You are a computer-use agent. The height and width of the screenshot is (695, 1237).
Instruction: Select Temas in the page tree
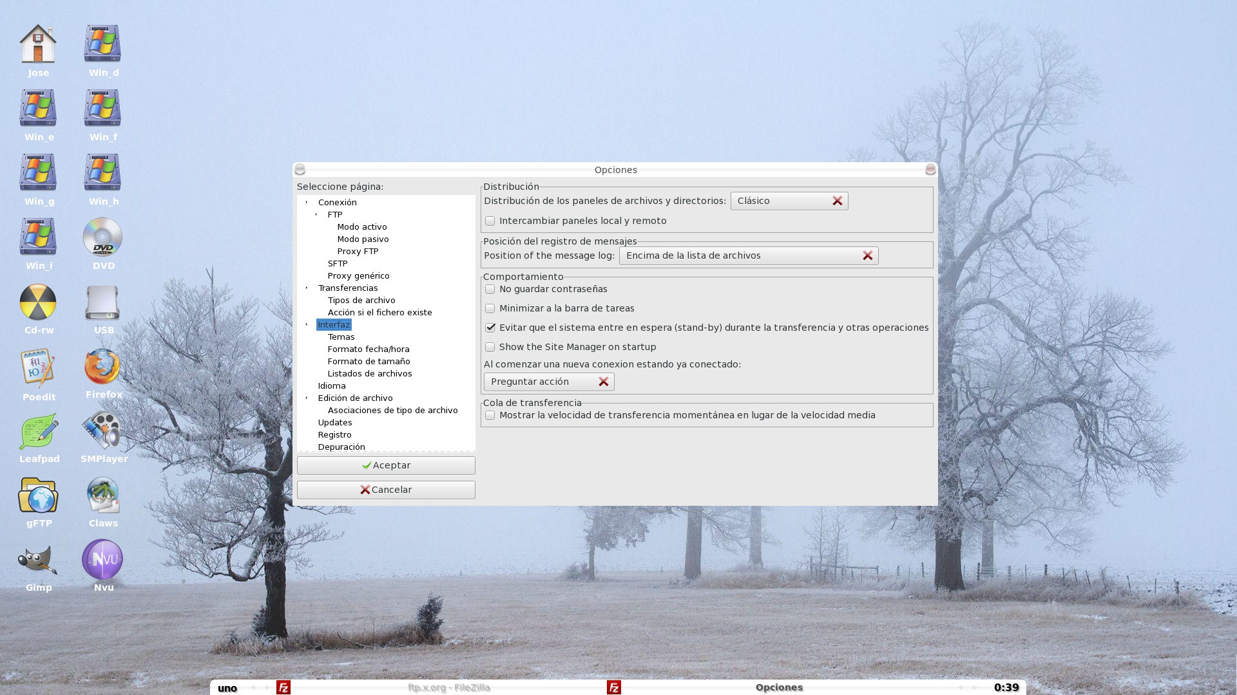click(x=341, y=337)
